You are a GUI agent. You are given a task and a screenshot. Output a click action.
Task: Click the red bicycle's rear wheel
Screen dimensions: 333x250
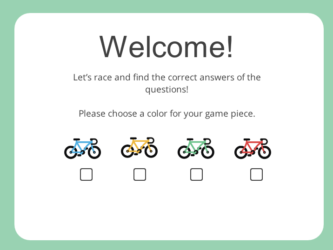[241, 152]
